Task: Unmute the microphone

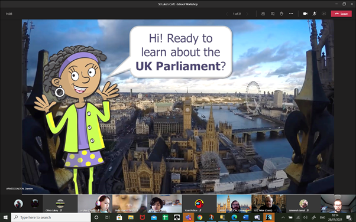Action: pyautogui.click(x=315, y=14)
